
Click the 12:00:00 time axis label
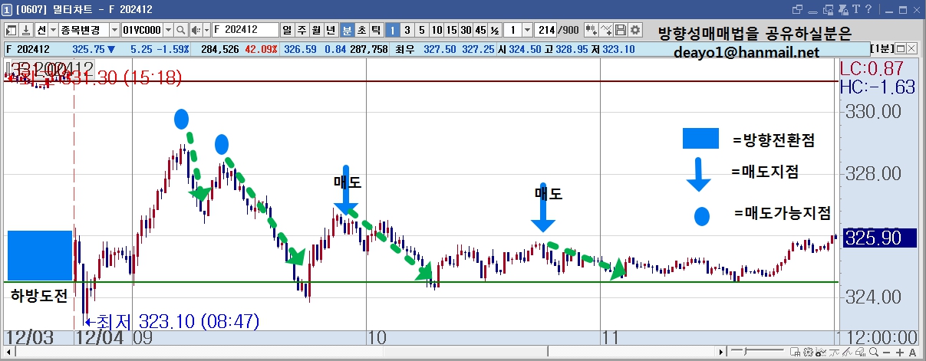(x=880, y=338)
